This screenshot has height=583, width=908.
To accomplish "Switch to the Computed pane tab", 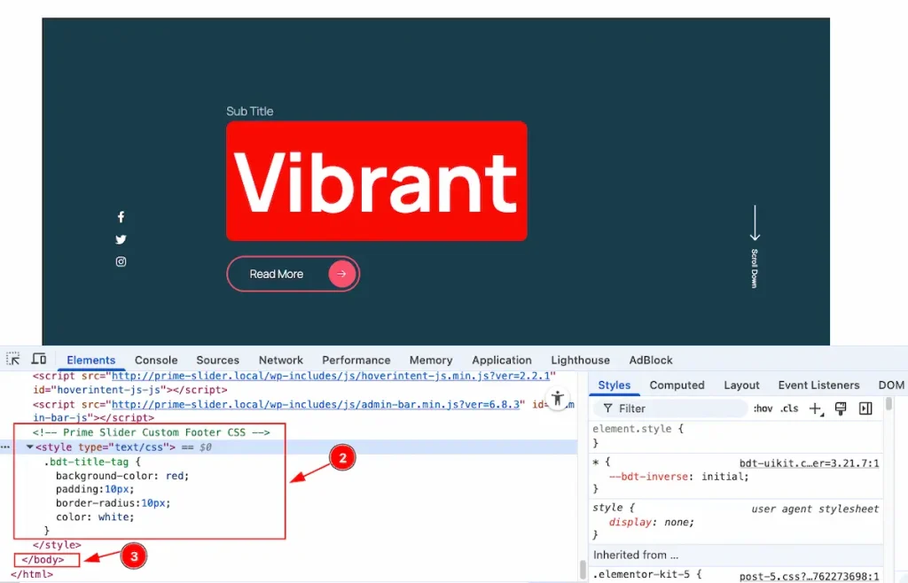I will coord(677,385).
